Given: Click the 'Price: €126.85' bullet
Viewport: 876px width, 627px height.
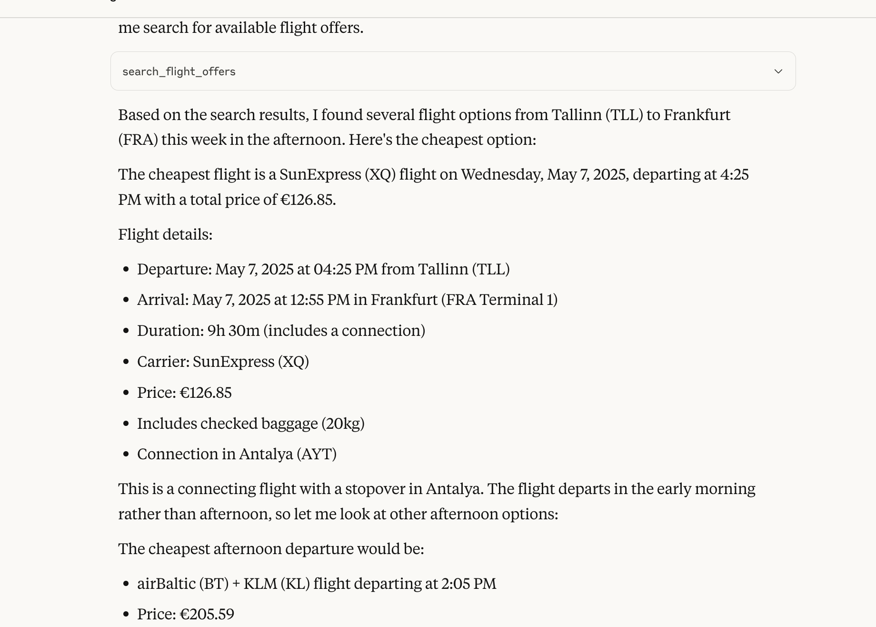Looking at the screenshot, I should [184, 393].
